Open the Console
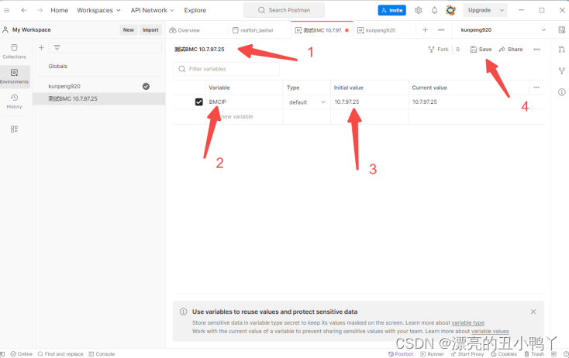The height and width of the screenshot is (358, 569). (102, 354)
